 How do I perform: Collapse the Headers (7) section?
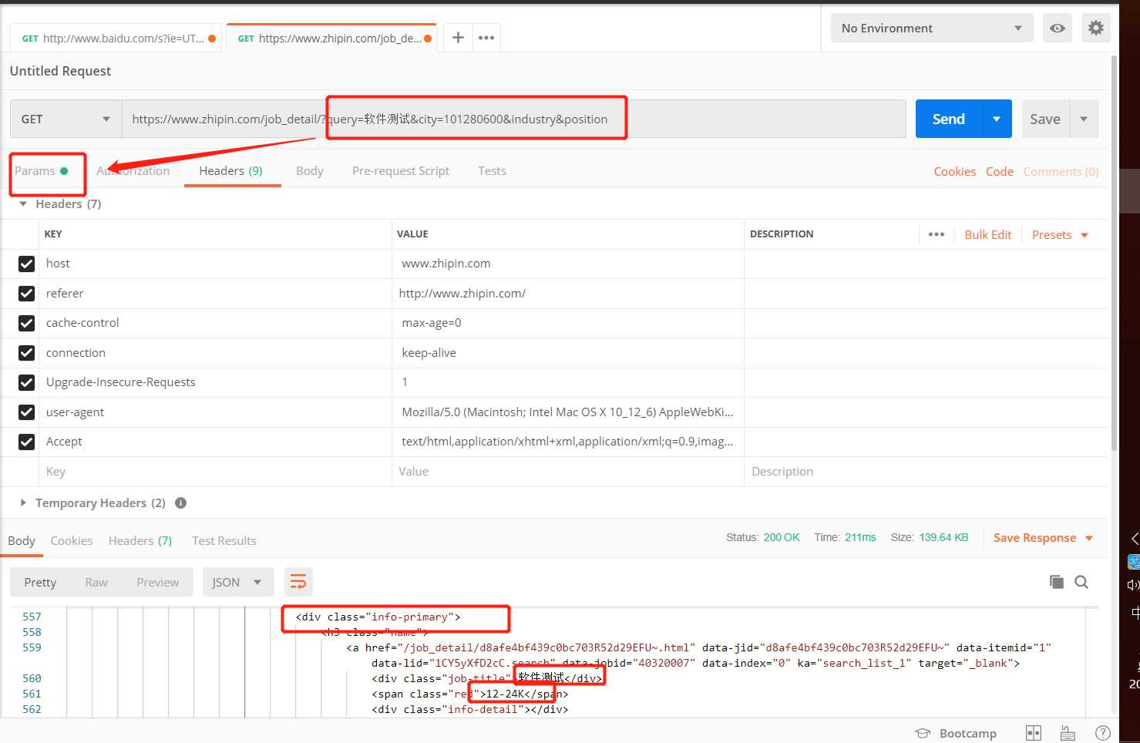pos(23,203)
